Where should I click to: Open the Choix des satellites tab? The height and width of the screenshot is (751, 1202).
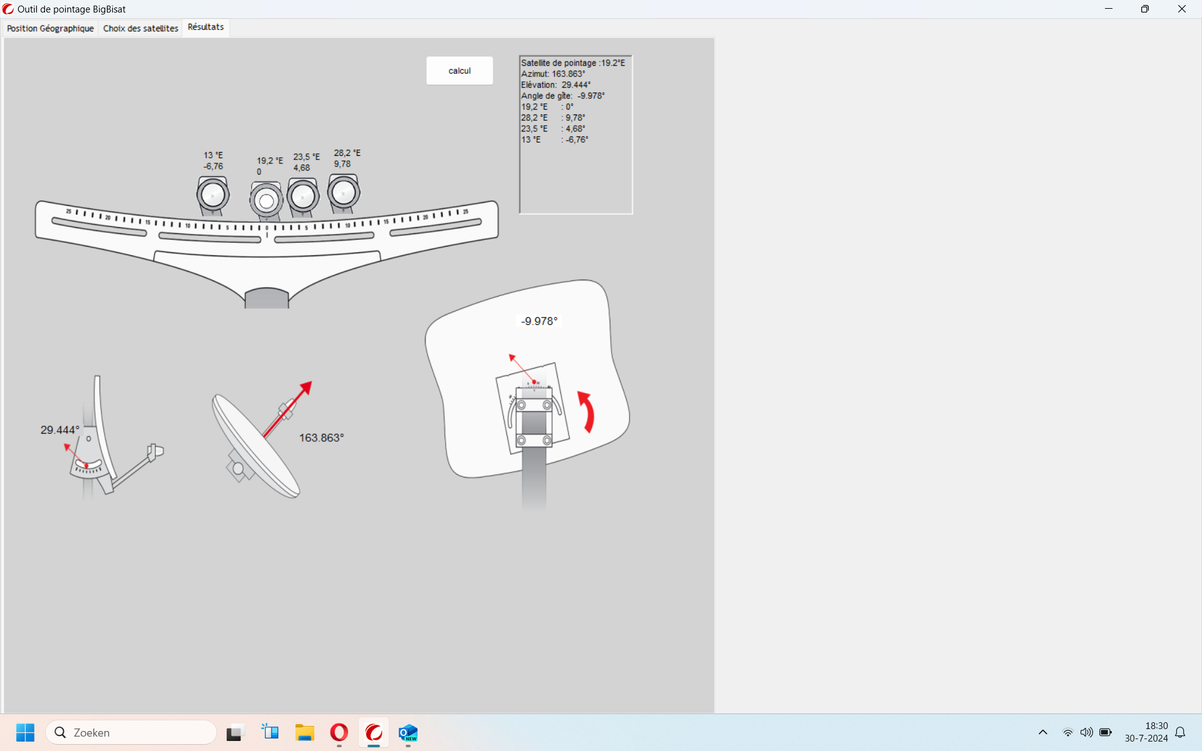click(x=140, y=28)
